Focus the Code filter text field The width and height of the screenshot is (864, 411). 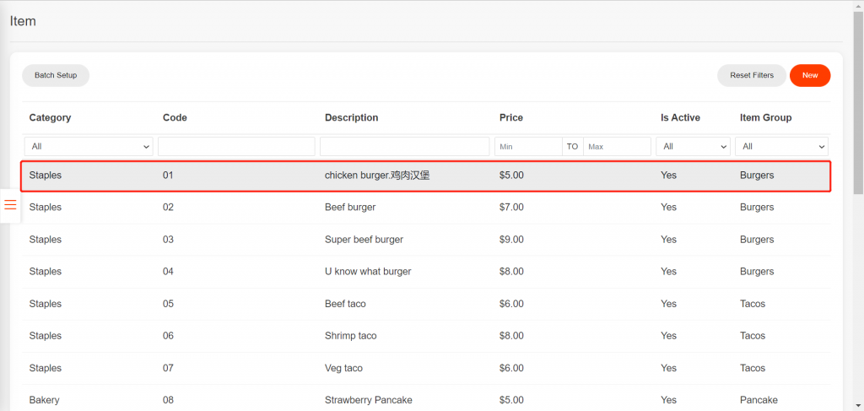235,147
